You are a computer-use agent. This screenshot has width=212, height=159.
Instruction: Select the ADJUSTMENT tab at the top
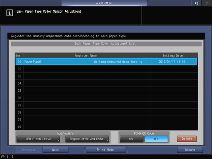click(104, 3)
